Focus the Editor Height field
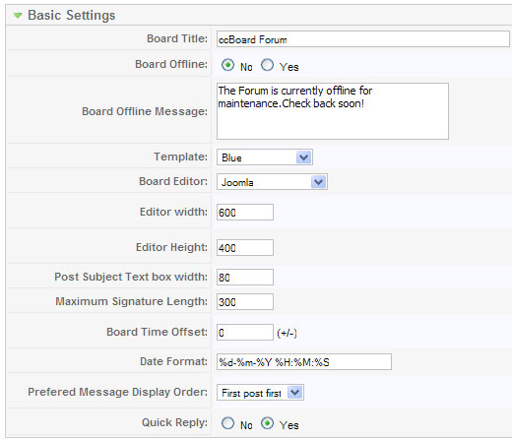Viewport: 512px width, 440px height. click(x=245, y=248)
